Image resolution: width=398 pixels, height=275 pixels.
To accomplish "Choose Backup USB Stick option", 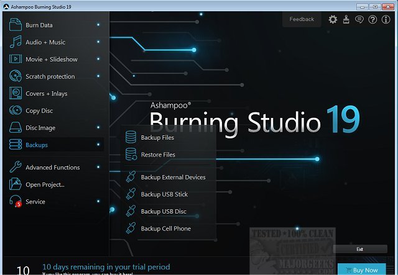I will pyautogui.click(x=164, y=194).
